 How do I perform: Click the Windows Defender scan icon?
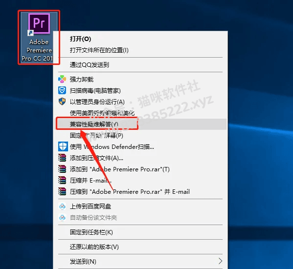tap(63, 146)
